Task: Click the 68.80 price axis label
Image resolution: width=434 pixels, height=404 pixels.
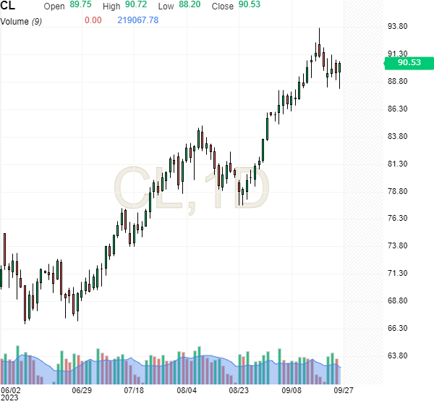Action: pos(397,300)
